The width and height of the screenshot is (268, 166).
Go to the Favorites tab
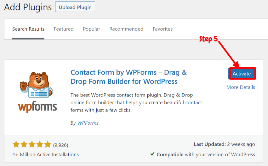click(163, 29)
